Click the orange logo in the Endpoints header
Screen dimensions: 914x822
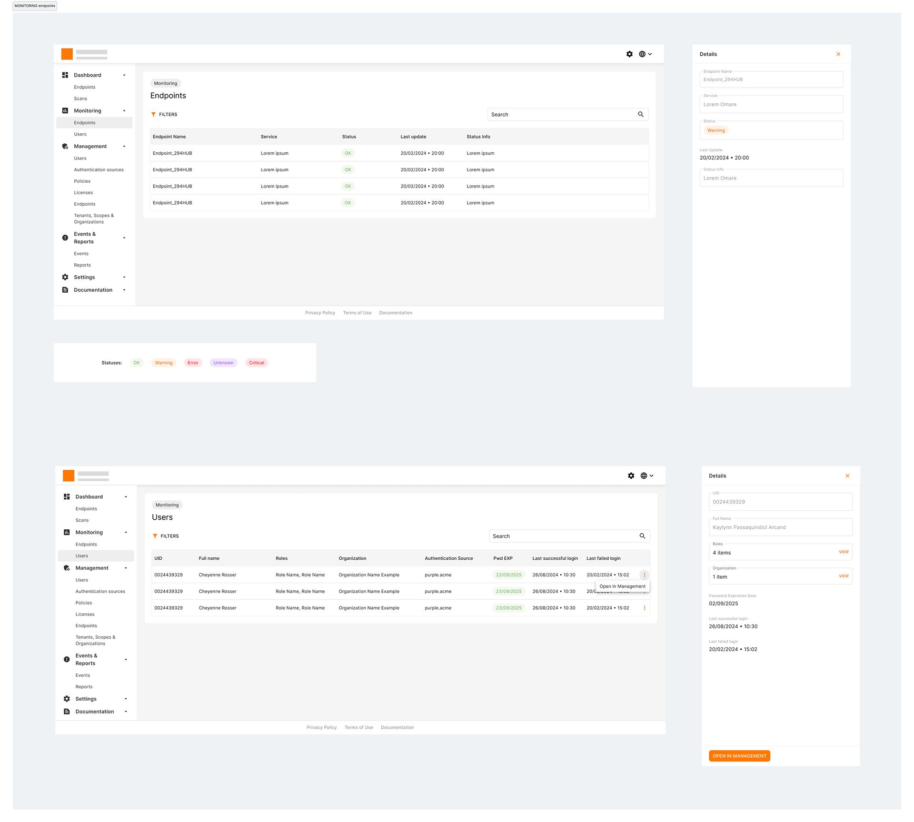click(67, 54)
